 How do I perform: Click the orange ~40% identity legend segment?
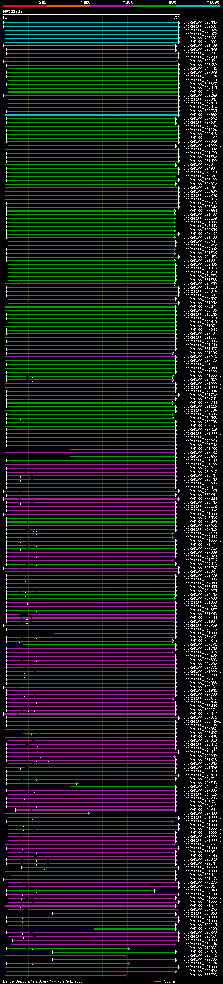click(x=68, y=6)
